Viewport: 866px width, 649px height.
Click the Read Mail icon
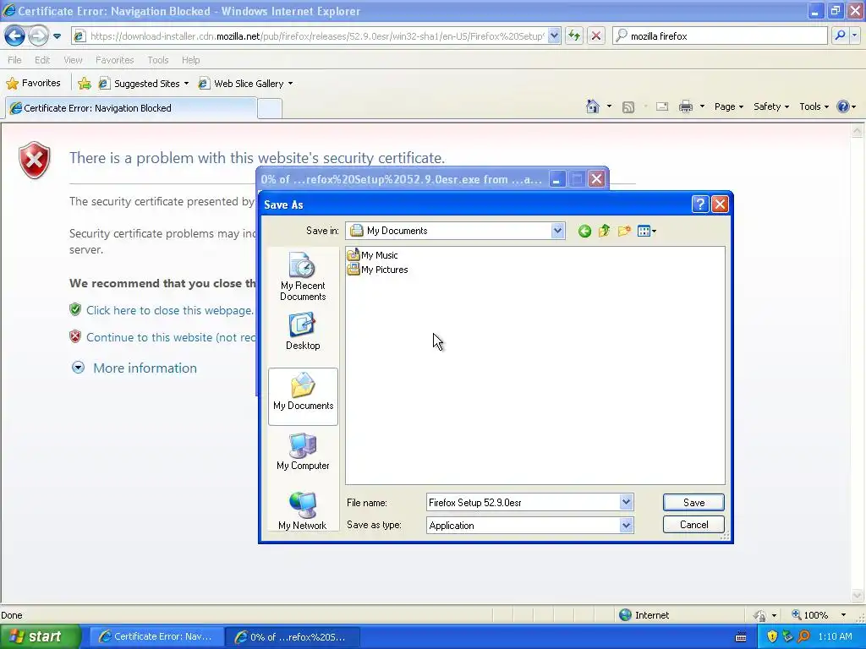click(x=662, y=106)
